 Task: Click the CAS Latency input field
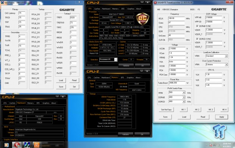[22, 13]
